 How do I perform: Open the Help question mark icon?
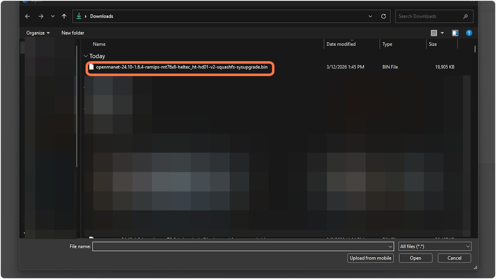coord(469,33)
